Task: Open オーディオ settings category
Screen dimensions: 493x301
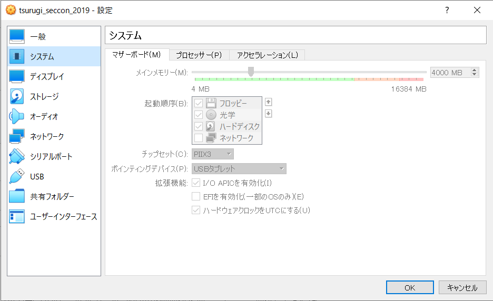Action: (x=54, y=117)
